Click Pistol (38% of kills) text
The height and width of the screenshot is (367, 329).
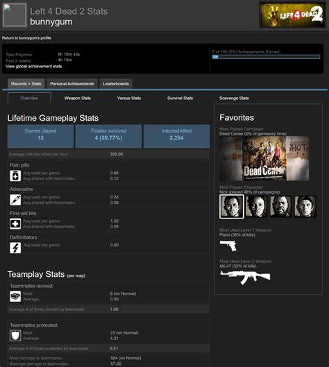click(x=237, y=234)
